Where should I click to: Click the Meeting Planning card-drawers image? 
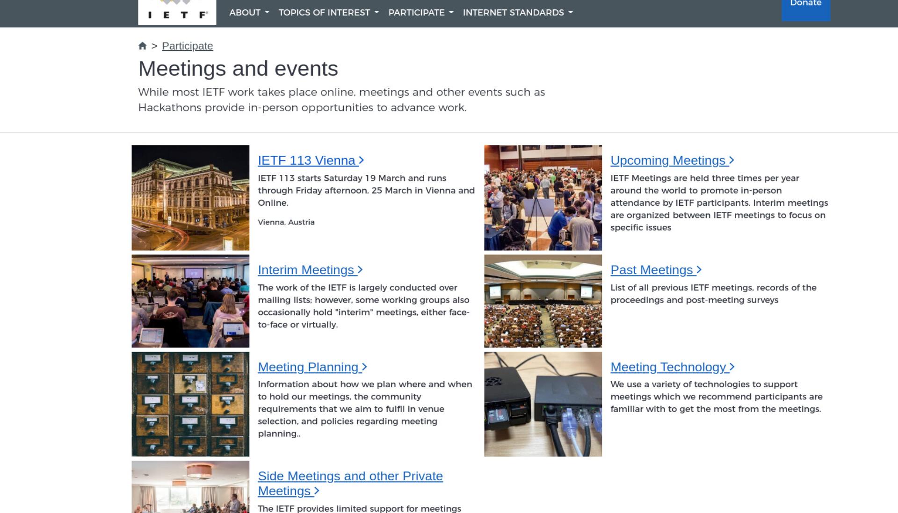(190, 404)
